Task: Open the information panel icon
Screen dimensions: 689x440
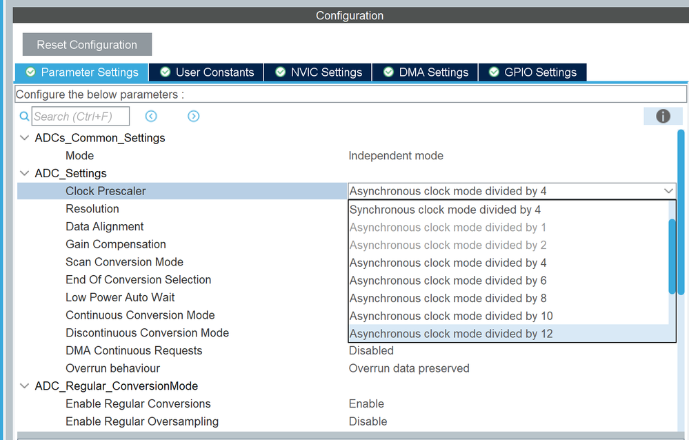Action: click(x=663, y=116)
